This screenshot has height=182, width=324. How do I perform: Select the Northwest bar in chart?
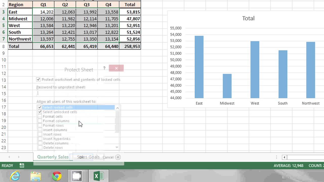pyautogui.click(x=311, y=70)
